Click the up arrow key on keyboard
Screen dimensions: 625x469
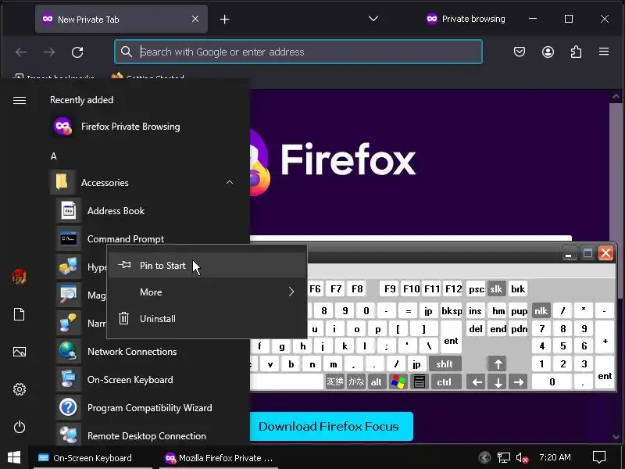(x=498, y=363)
